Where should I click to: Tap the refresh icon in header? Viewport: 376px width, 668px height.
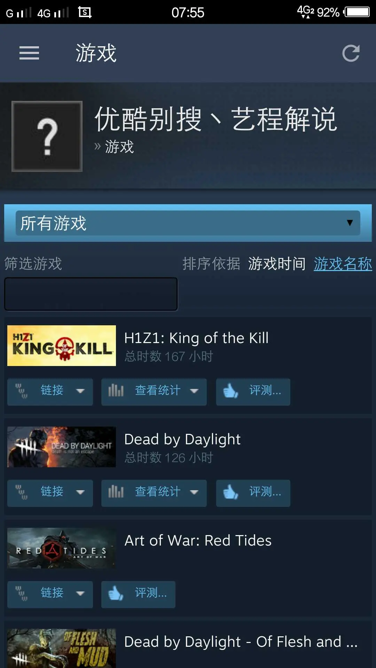tap(351, 53)
